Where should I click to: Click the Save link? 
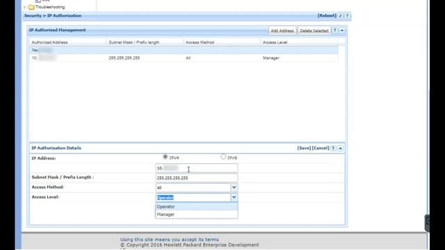click(x=304, y=148)
